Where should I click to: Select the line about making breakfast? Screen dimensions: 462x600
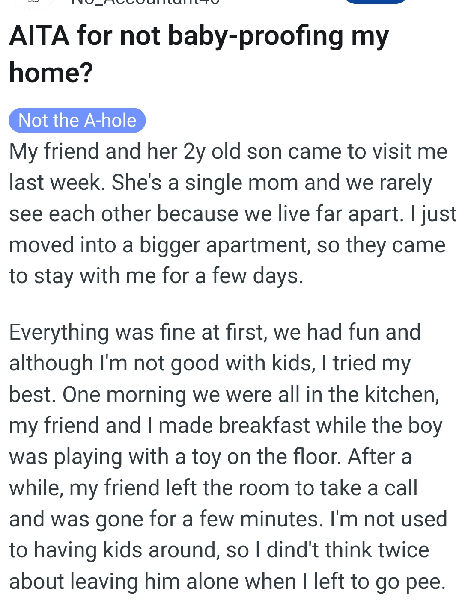(x=225, y=426)
